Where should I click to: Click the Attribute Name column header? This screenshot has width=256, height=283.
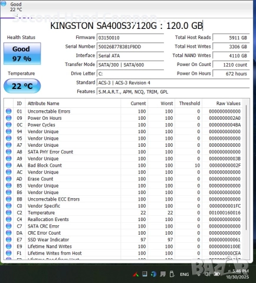pos(73,103)
